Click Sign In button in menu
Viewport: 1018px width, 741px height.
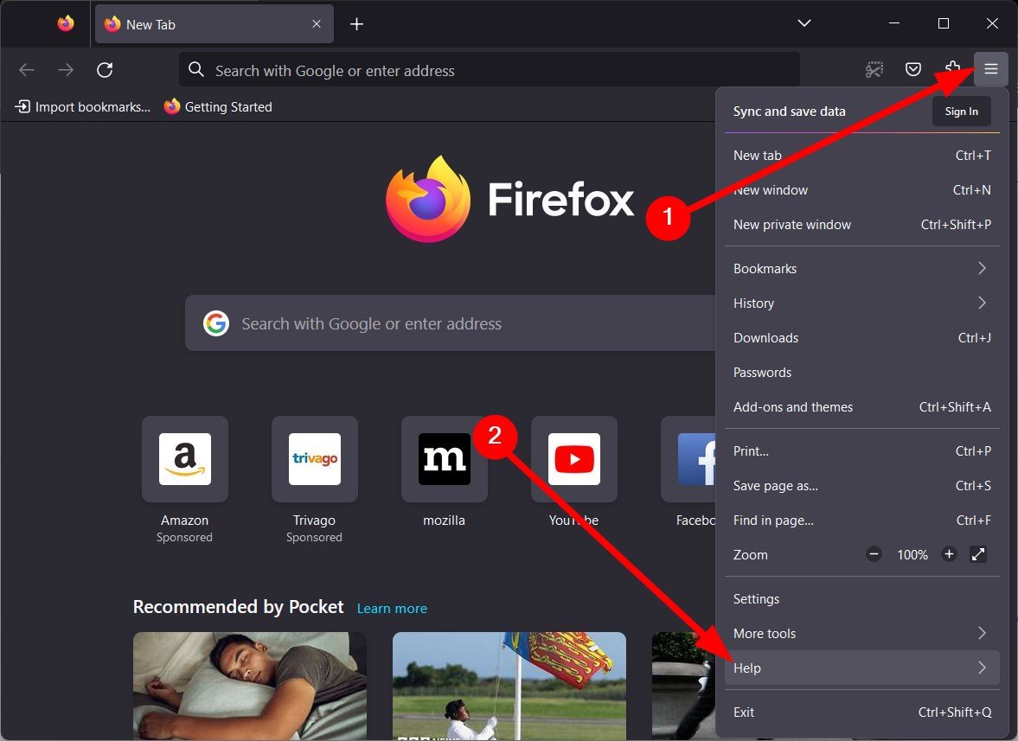[962, 111]
